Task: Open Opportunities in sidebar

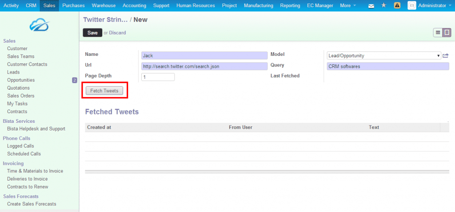Action: (x=21, y=80)
